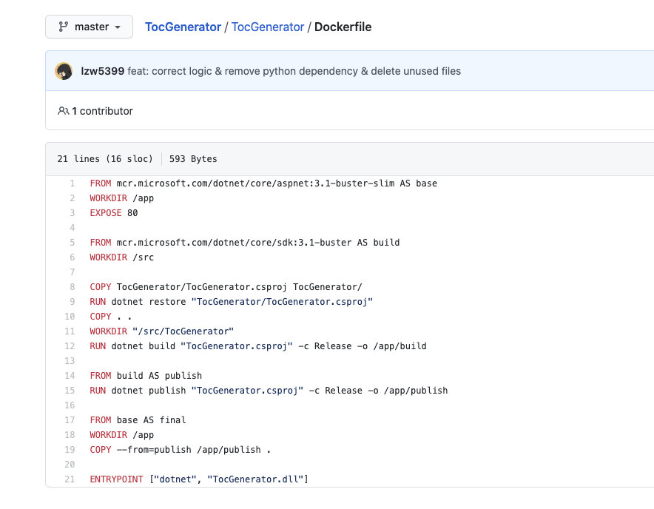Image resolution: width=654 pixels, height=509 pixels.
Task: Select line number 6
Action: [73, 257]
